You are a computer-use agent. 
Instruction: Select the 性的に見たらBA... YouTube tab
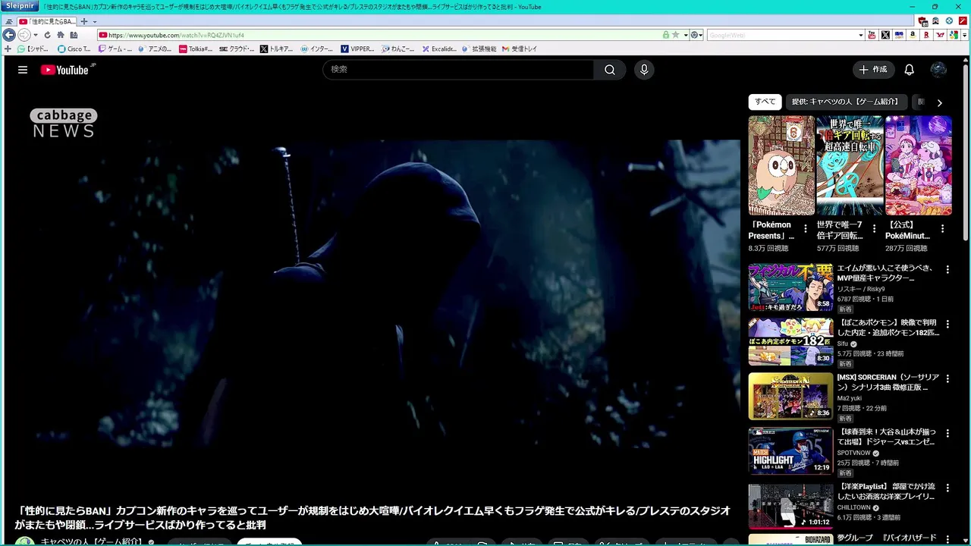46,21
